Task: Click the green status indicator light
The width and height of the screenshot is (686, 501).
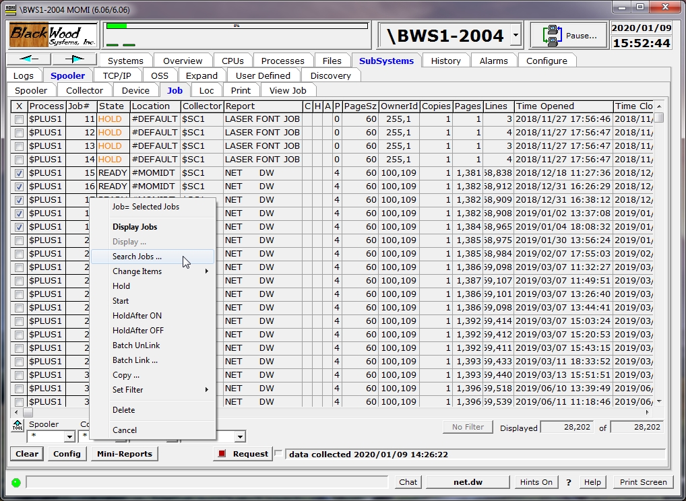Action: 16,482
